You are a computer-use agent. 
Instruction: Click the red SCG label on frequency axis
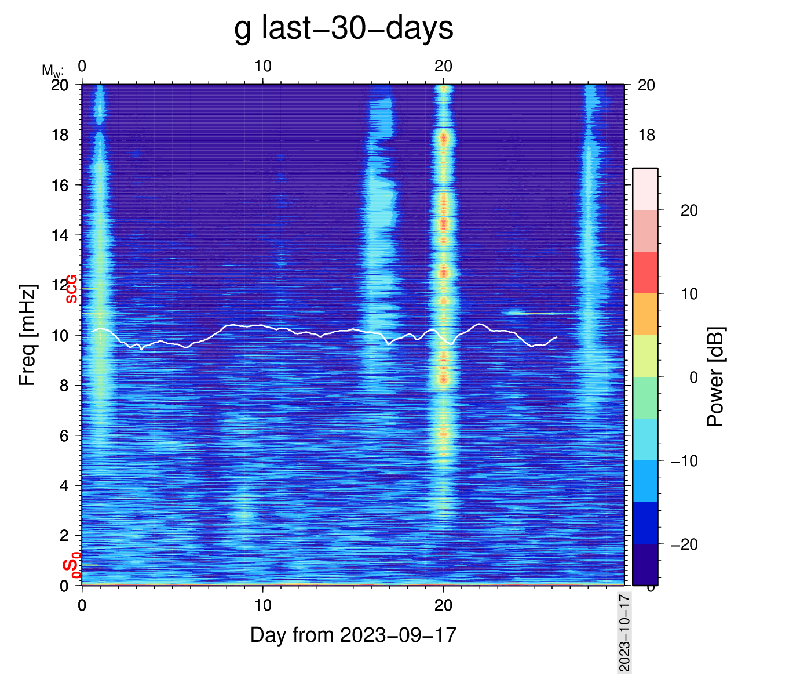tap(71, 289)
